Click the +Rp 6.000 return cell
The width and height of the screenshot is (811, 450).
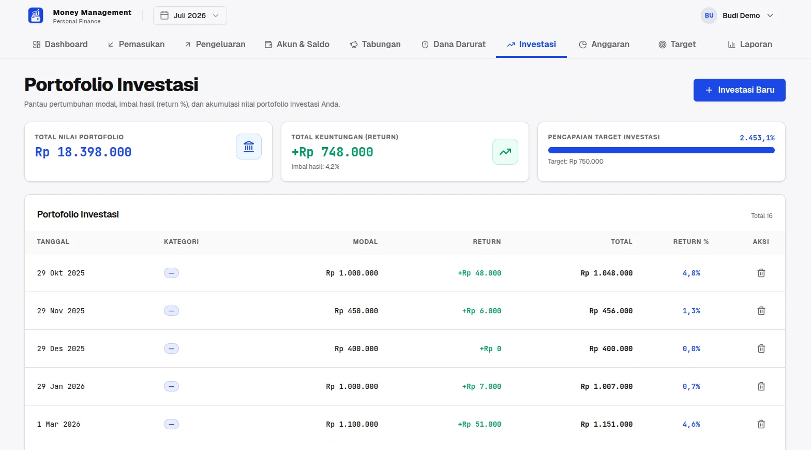pos(482,311)
